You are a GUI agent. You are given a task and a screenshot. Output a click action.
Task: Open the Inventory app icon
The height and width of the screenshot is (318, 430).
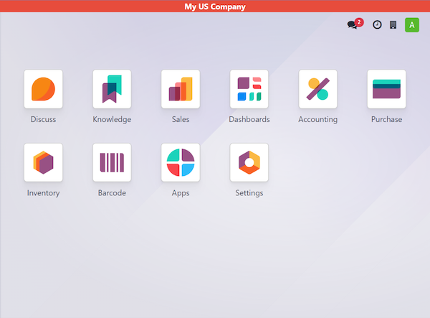tap(43, 162)
